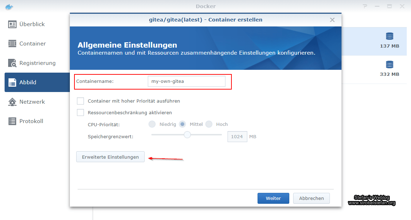Click the help question mark icon
This screenshot has height=220, width=411.
(364, 6)
